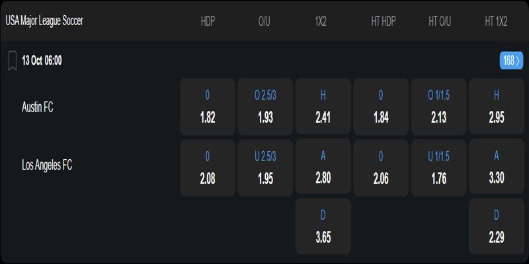Pick half-time home win at 2.95

497,107
